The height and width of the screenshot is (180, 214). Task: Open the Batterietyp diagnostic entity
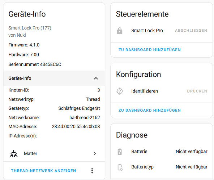click(x=162, y=167)
